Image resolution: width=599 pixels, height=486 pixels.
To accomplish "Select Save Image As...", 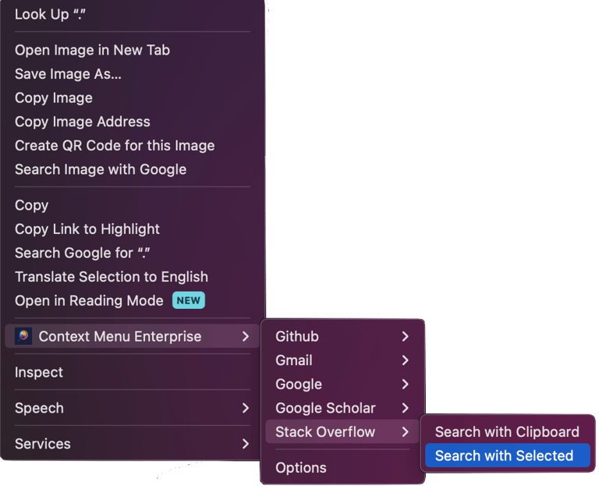I will coord(132,74).
